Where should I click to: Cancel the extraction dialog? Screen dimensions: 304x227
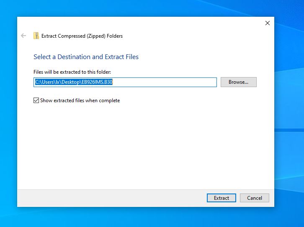[x=254, y=198]
